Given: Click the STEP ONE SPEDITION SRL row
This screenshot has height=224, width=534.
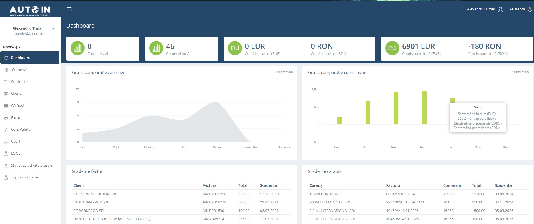Looking at the screenshot, I should 182,194.
